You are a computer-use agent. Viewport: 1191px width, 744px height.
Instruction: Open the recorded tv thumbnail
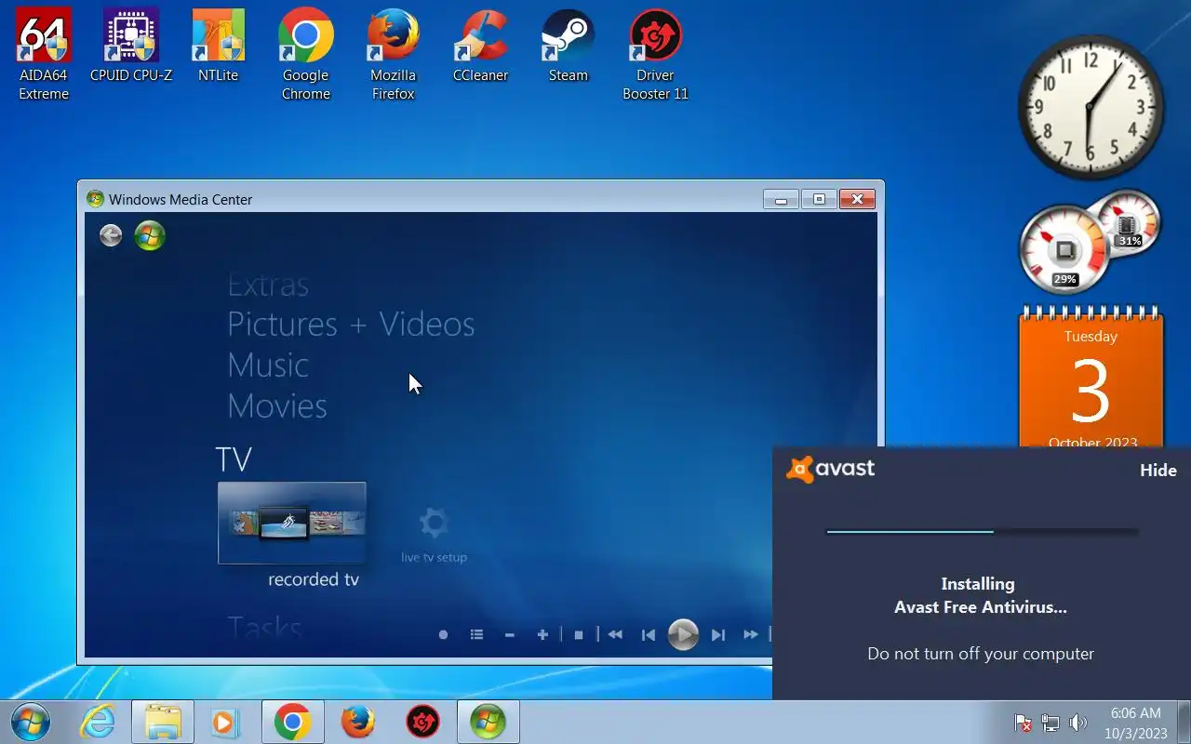tap(292, 523)
